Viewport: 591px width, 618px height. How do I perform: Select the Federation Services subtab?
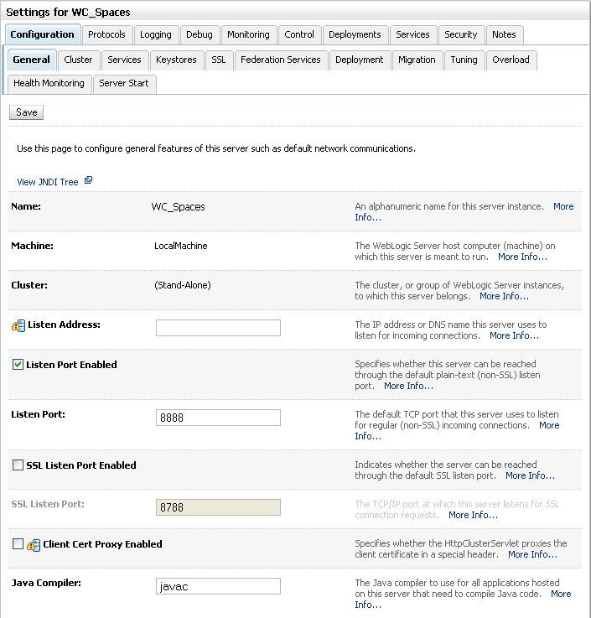(280, 60)
